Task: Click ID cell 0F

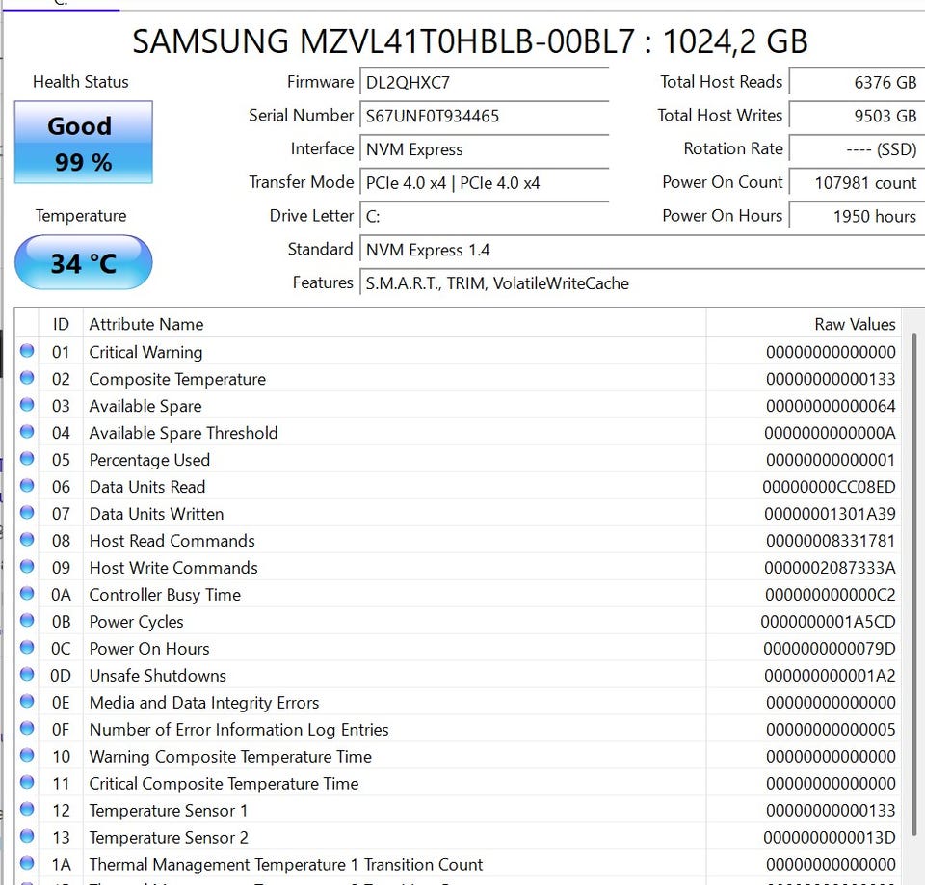Action: pos(61,730)
